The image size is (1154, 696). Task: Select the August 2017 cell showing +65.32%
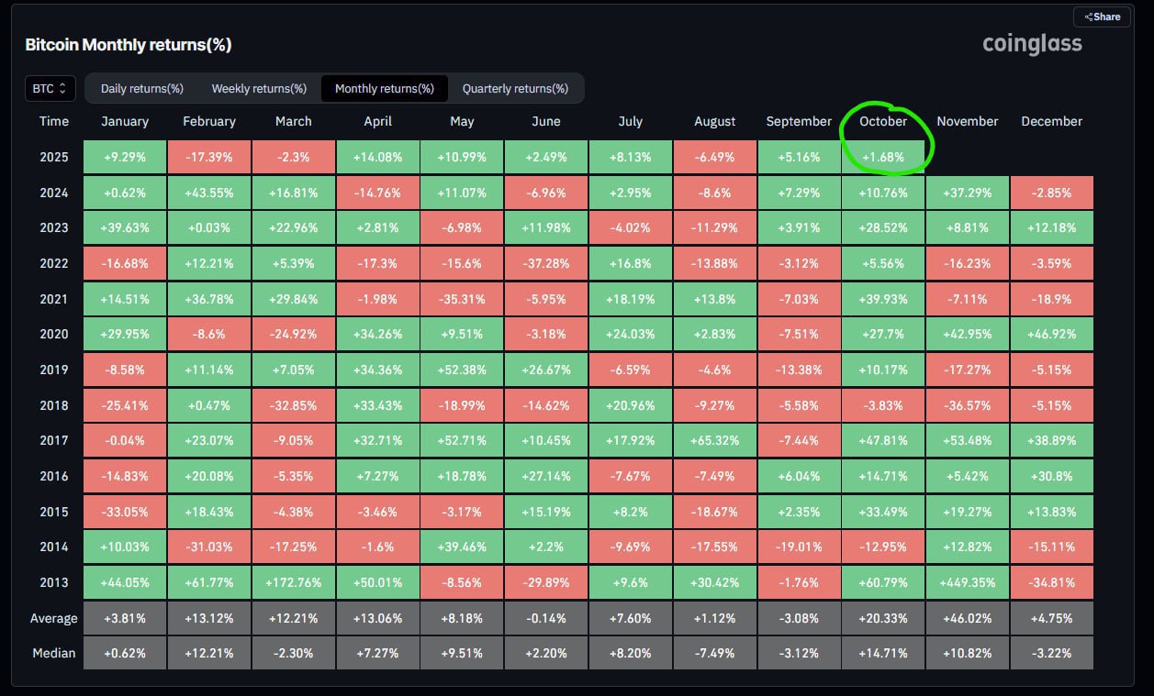[714, 440]
